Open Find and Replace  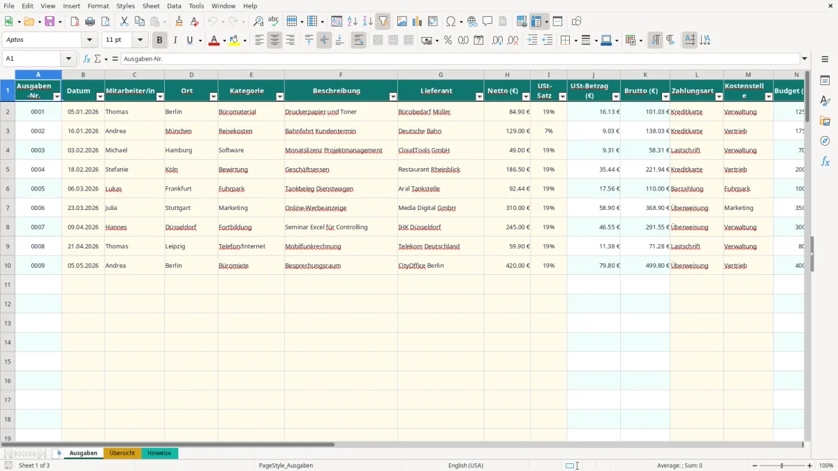click(x=258, y=22)
